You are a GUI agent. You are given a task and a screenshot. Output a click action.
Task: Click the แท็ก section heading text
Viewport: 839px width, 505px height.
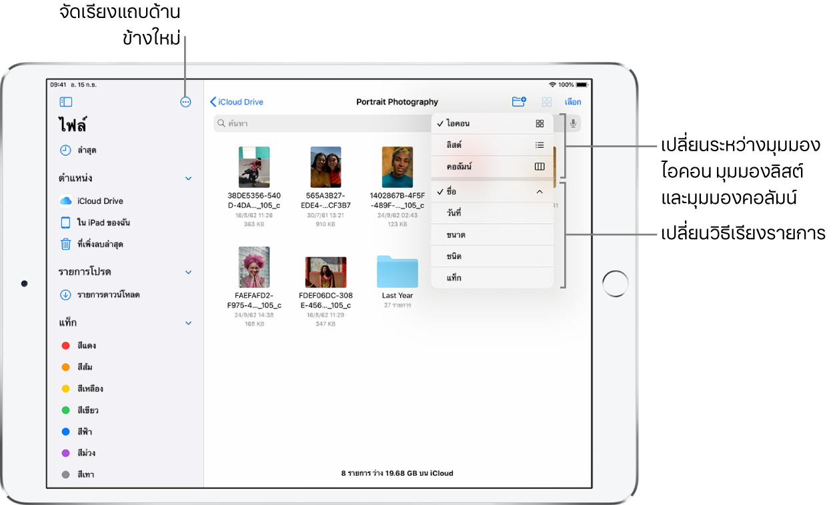coord(68,322)
